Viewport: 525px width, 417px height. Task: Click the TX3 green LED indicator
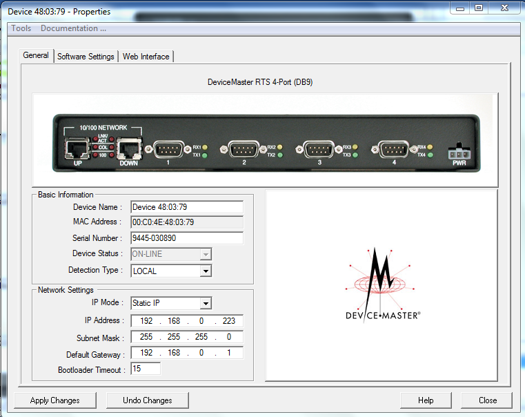(x=355, y=155)
